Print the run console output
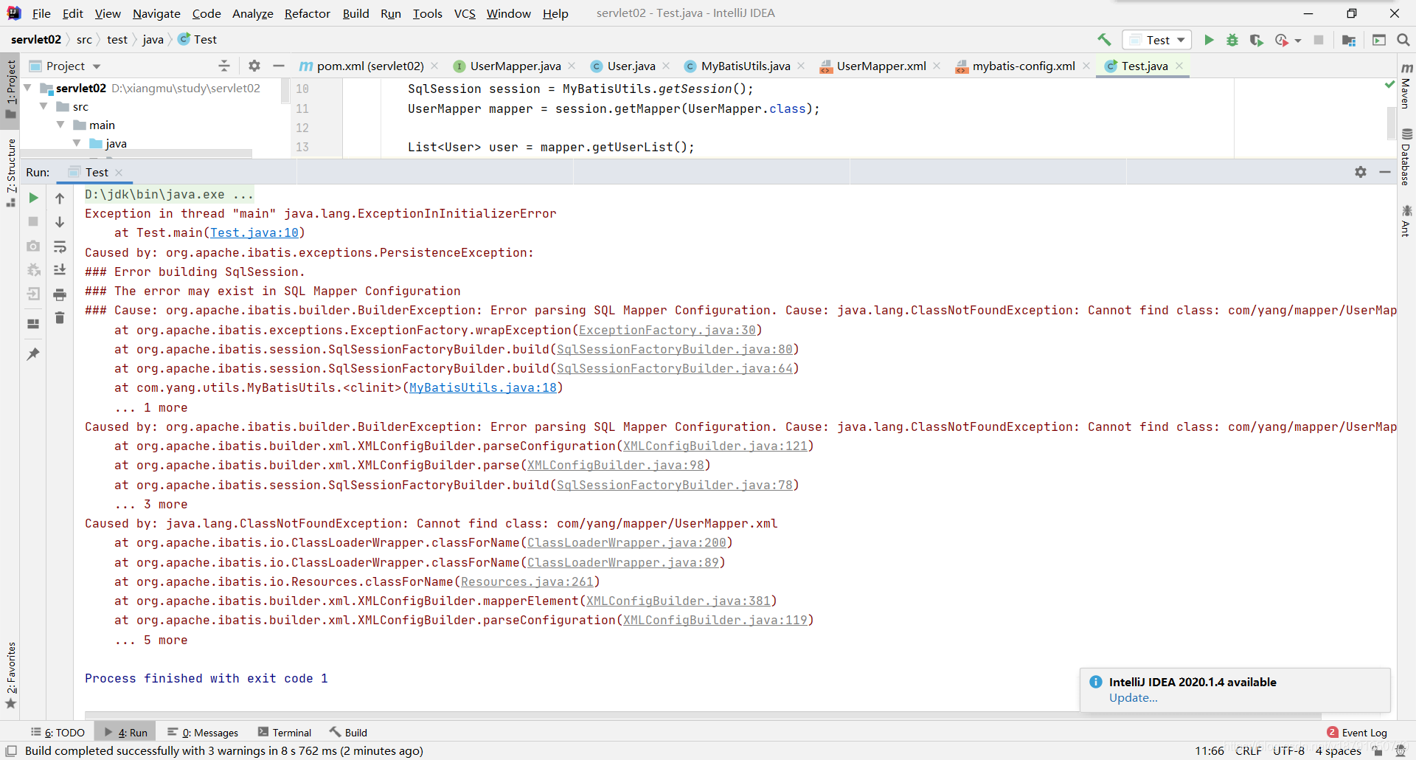Viewport: 1416px width, 760px height. click(60, 294)
